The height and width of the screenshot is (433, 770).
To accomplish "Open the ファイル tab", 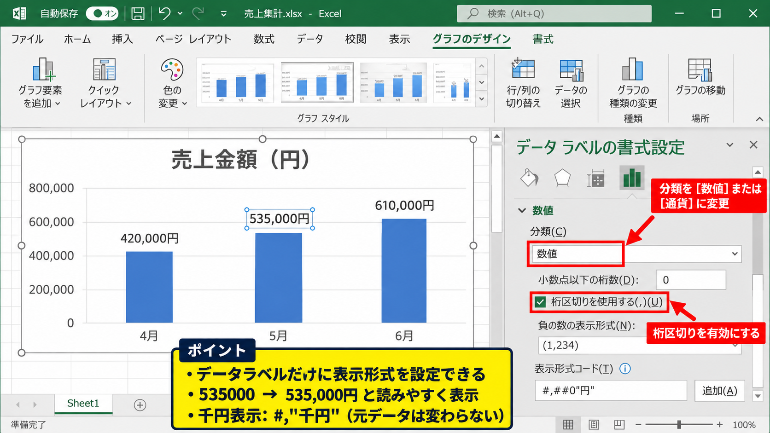I will pos(27,39).
